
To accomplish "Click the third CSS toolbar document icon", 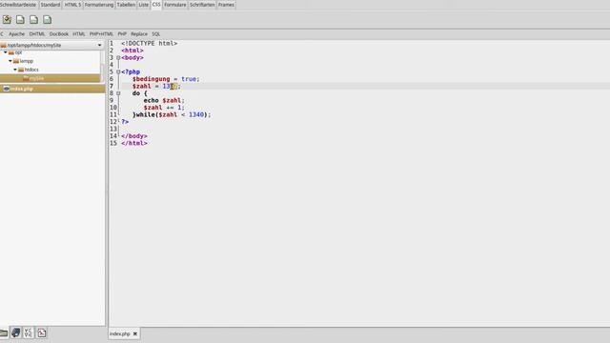I will point(34,19).
